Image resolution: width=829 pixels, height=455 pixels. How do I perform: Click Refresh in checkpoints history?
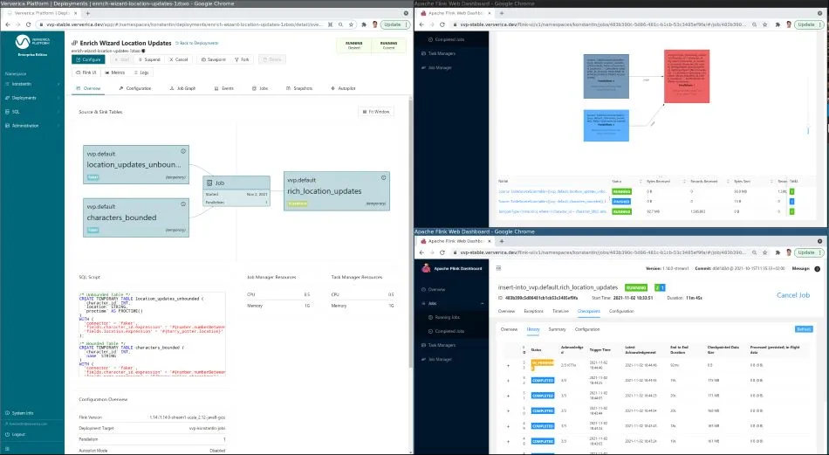(x=804, y=329)
